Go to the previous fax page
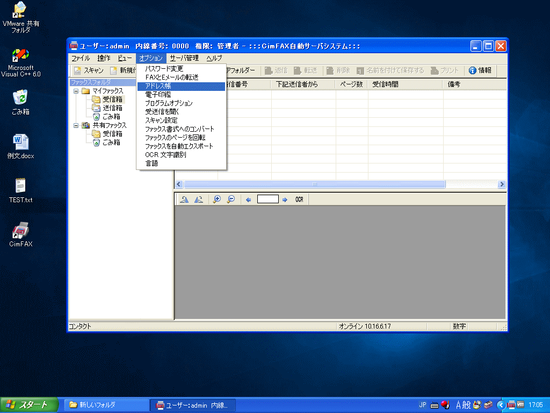This screenshot has width=550, height=413. [248, 200]
